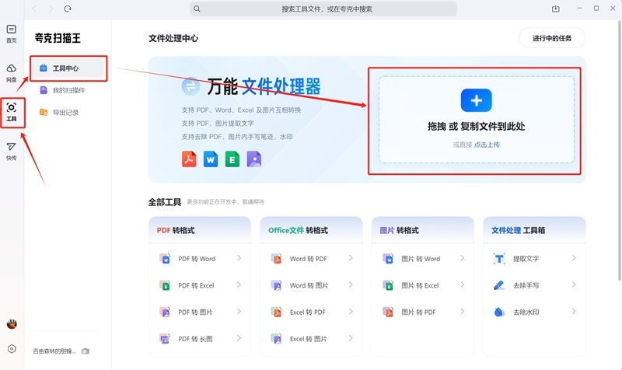Open Excel 转 图片 tool
The height and width of the screenshot is (370, 622).
coord(312,339)
